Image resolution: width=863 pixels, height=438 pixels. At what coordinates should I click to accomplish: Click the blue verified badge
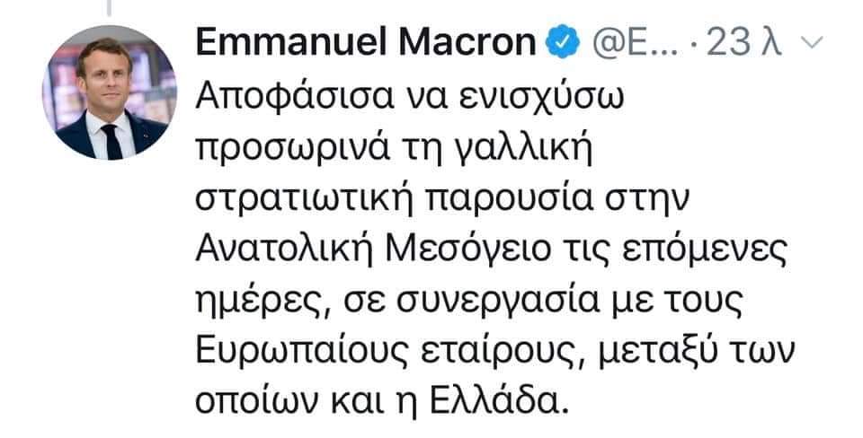coord(565,41)
